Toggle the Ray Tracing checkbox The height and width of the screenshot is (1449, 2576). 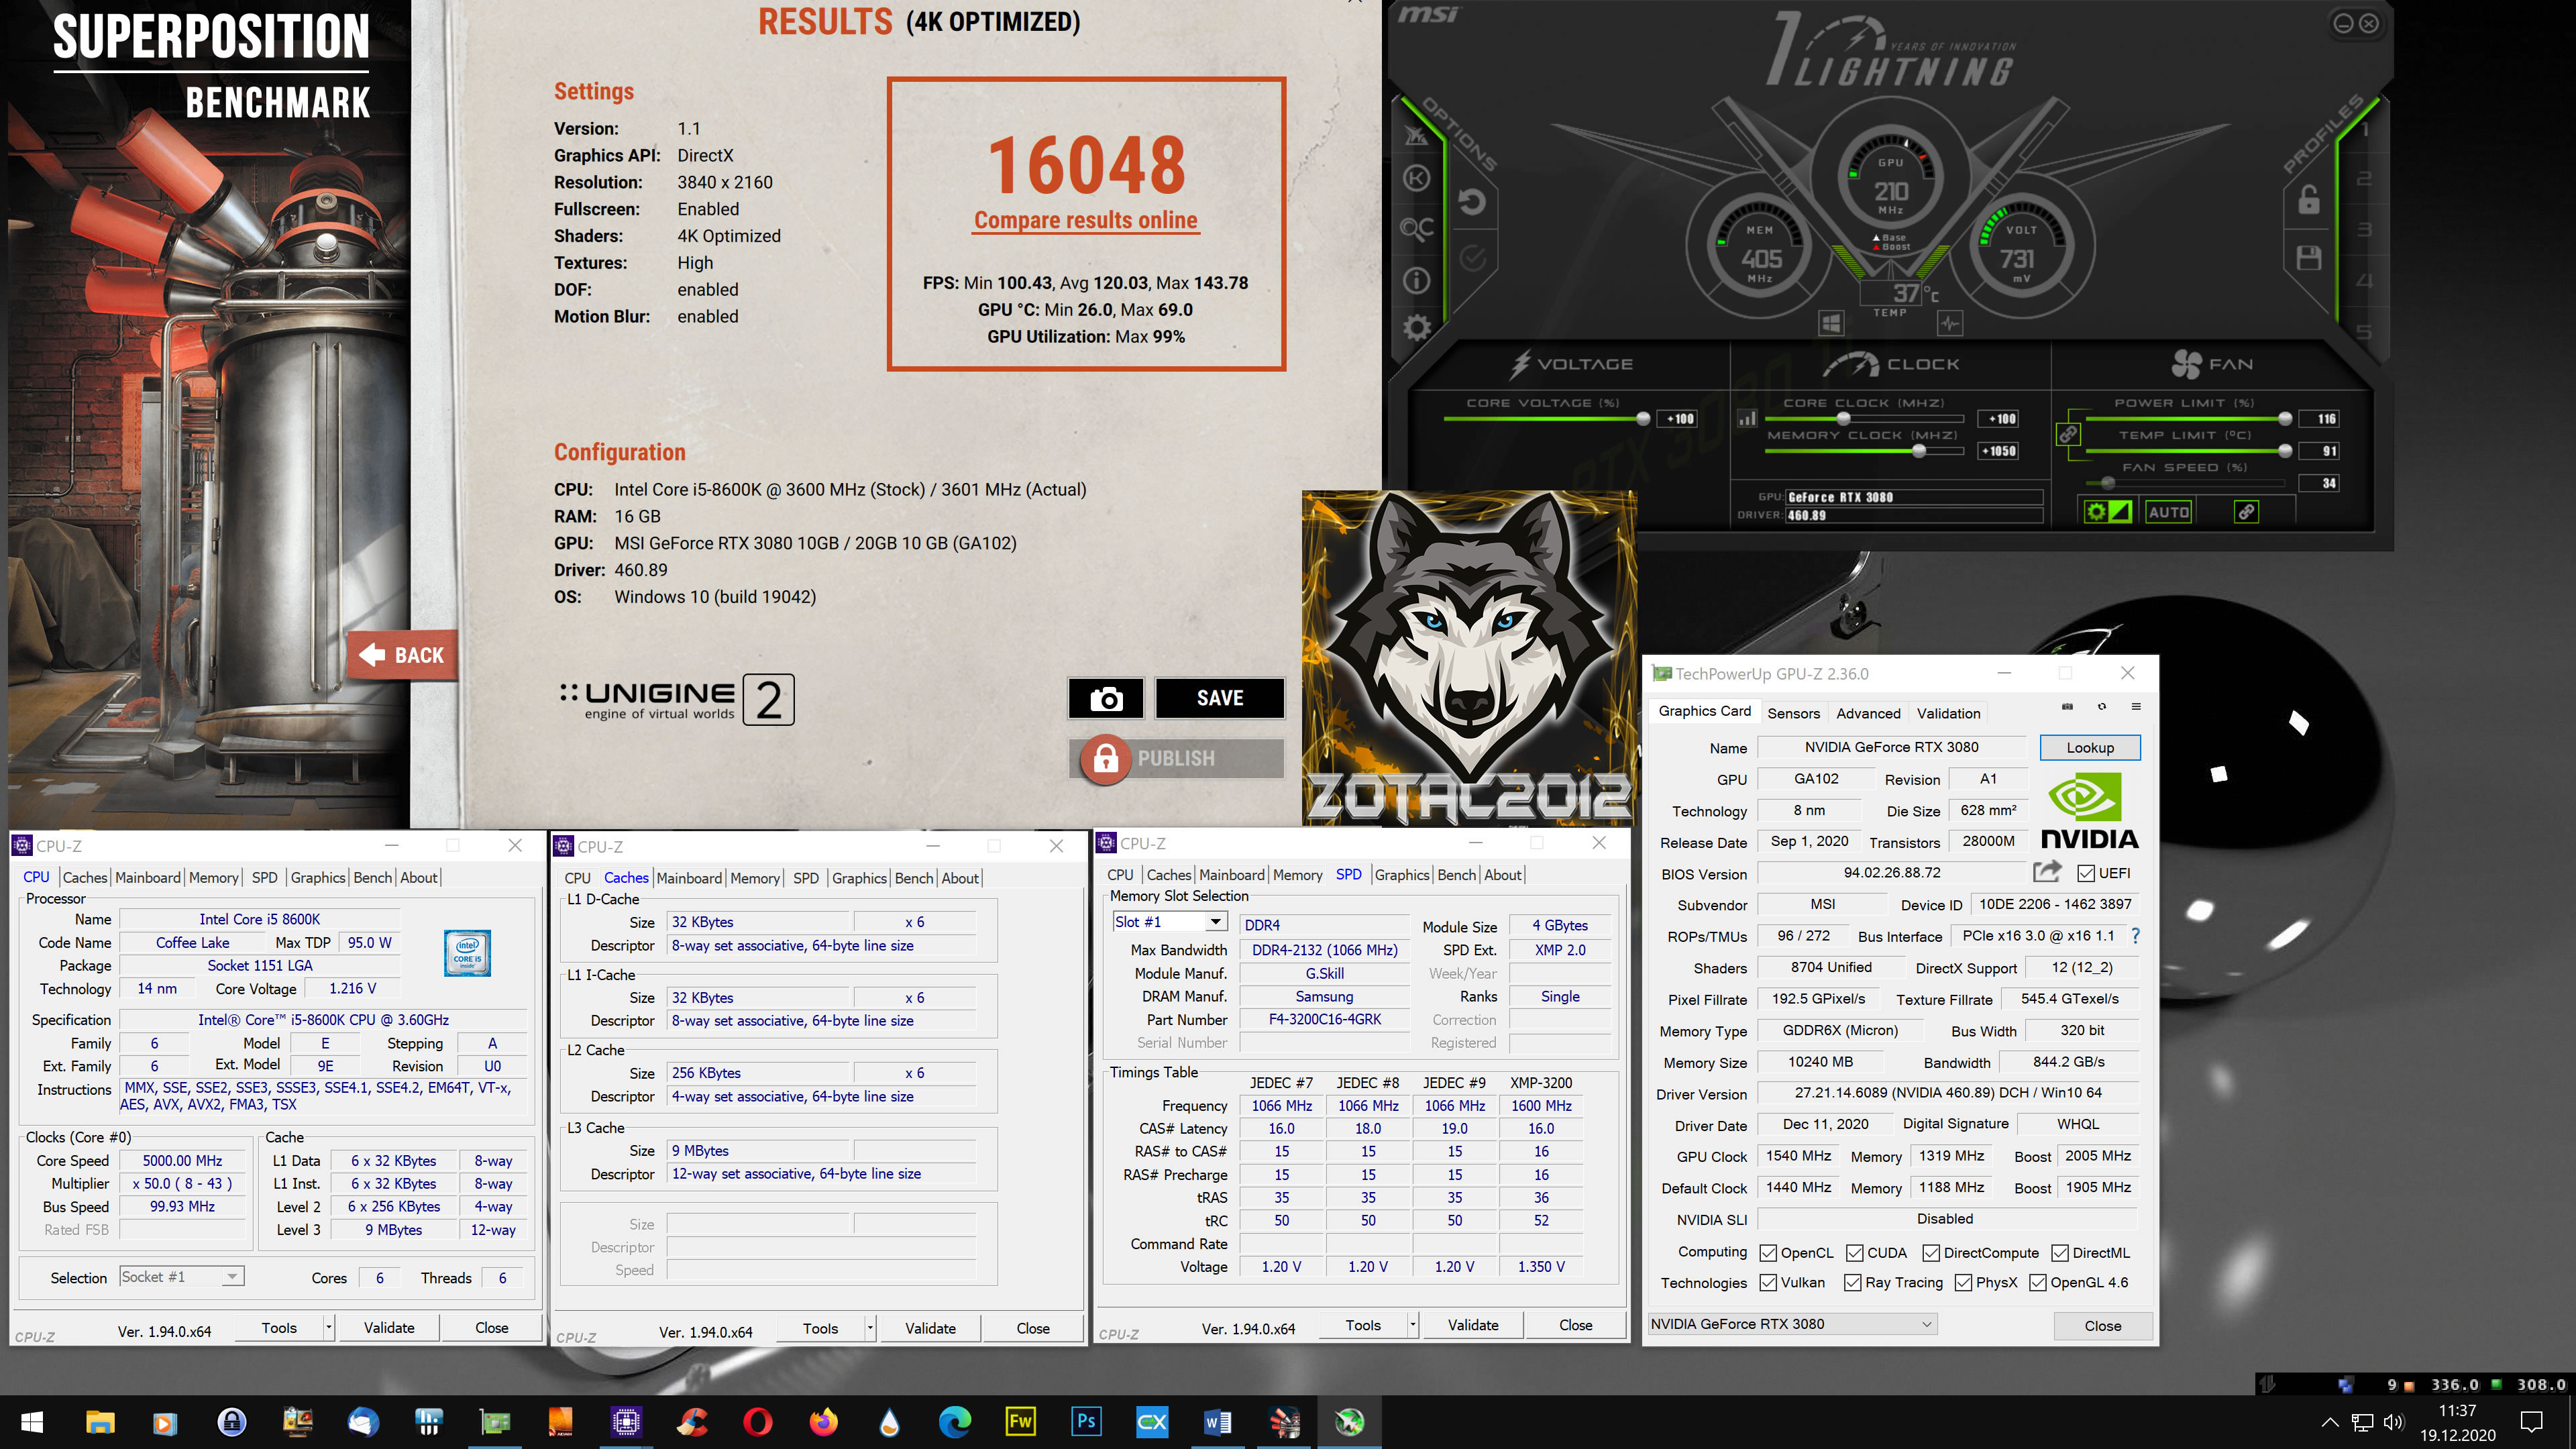(1852, 1283)
